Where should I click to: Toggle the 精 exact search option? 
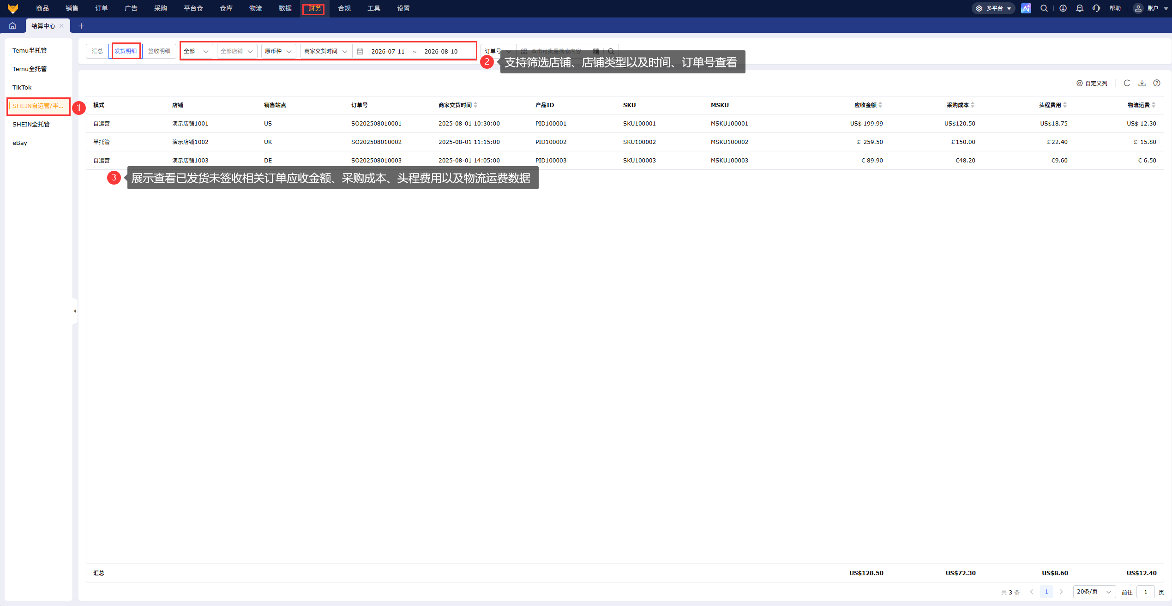point(595,51)
